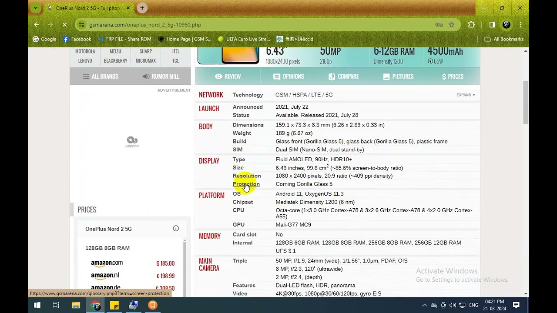Open File Explorer from taskbar

pyautogui.click(x=76, y=305)
